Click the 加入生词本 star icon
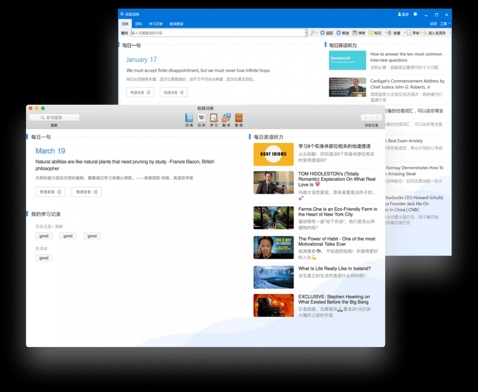This screenshot has width=478, height=392. [425, 33]
